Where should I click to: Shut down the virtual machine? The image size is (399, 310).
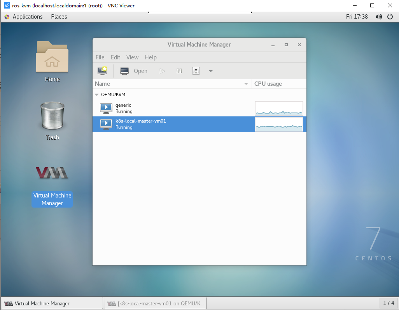(x=196, y=71)
